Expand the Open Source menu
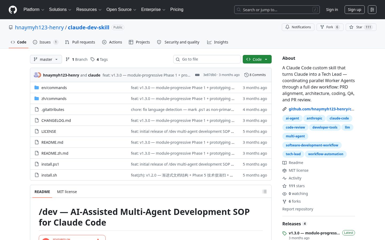385x240 pixels. click(121, 10)
